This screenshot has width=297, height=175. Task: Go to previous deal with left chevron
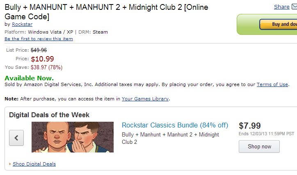16,138
